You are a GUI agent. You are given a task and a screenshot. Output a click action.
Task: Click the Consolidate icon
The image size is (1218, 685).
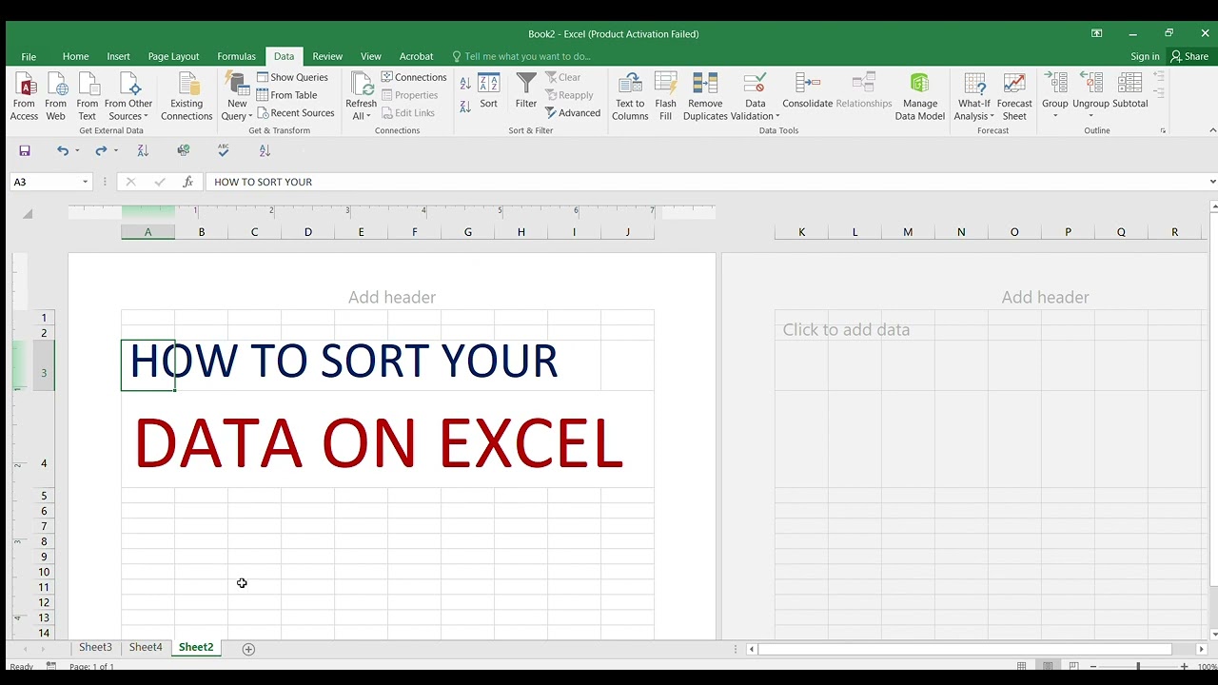[807, 91]
